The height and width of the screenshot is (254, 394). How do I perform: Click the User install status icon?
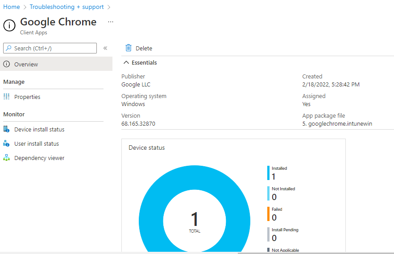tap(6, 143)
